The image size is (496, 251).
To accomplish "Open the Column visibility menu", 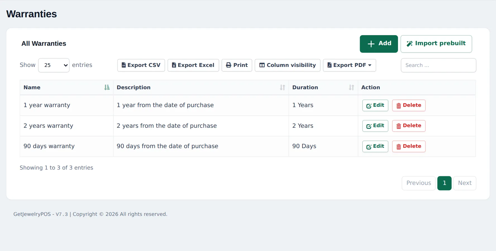I will point(287,65).
